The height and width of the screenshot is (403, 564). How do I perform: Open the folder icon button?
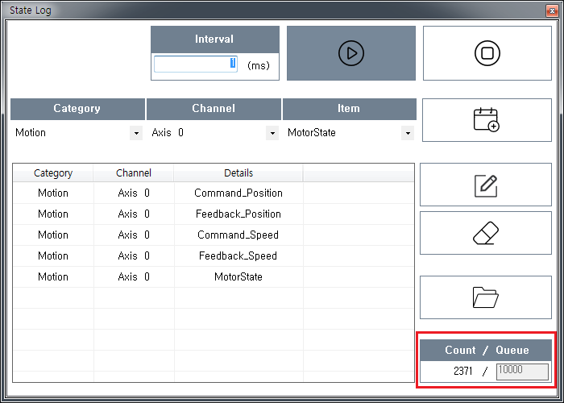click(x=486, y=297)
